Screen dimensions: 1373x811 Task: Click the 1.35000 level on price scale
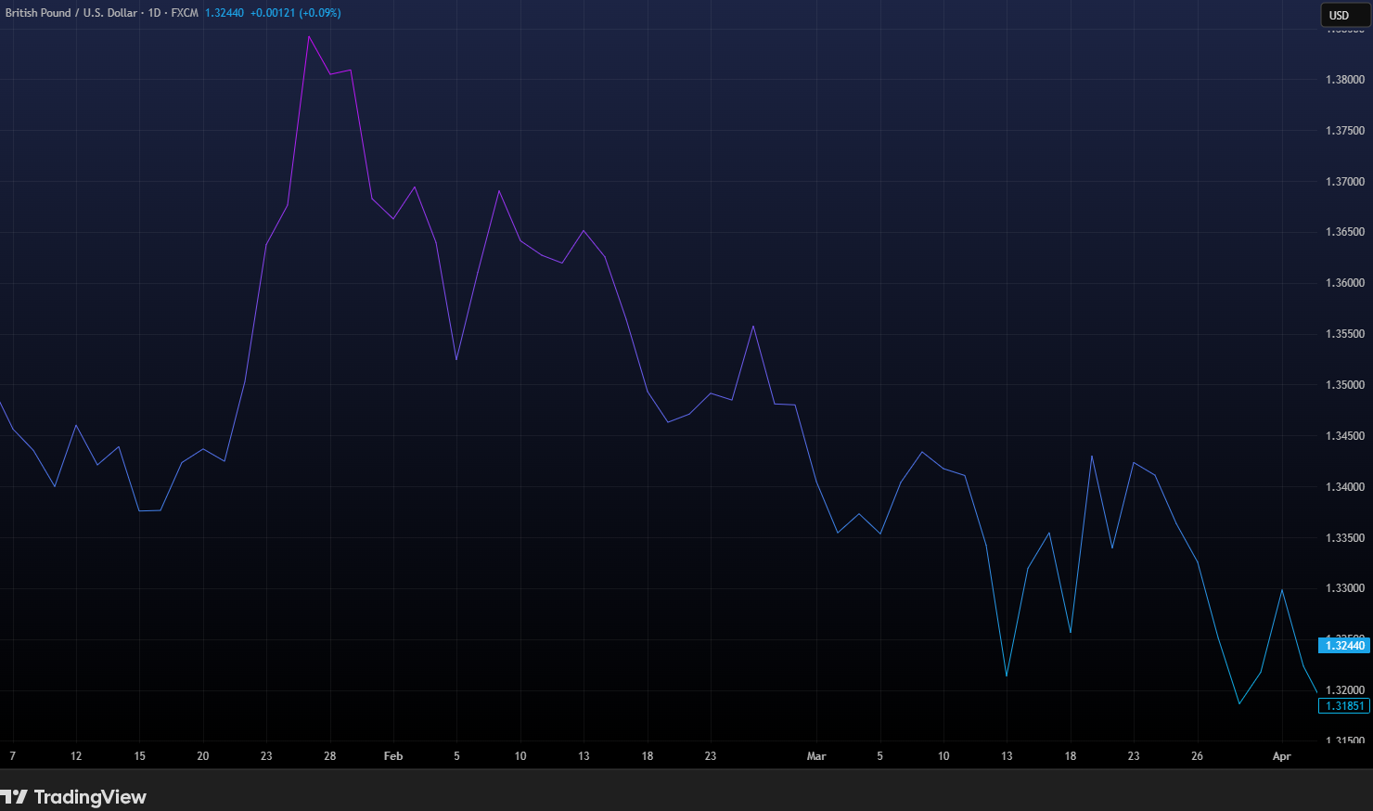click(1345, 385)
